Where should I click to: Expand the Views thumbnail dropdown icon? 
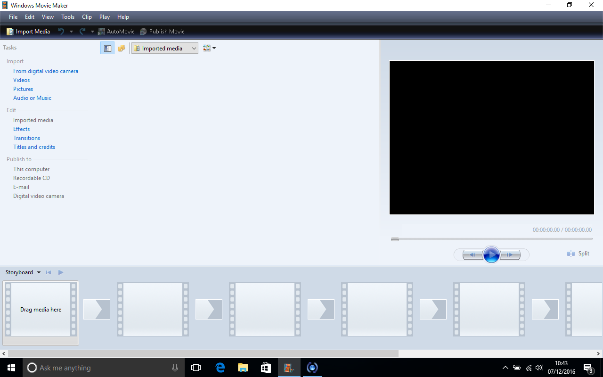tap(209, 48)
